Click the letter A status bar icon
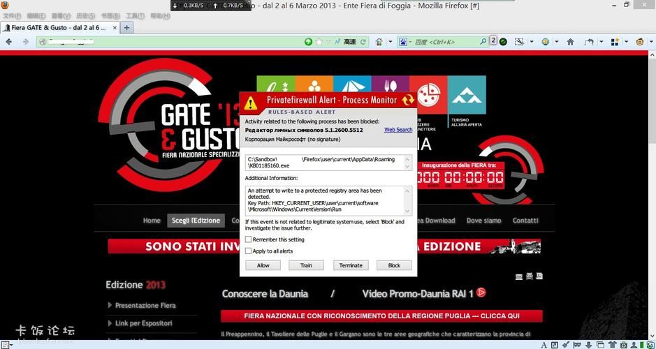 (x=544, y=345)
